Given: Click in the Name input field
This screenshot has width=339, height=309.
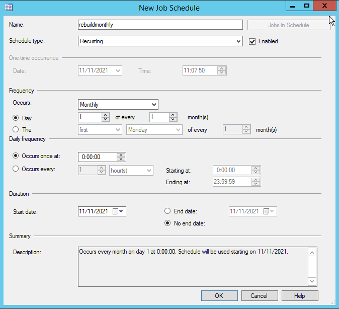Looking at the screenshot, I should (x=160, y=25).
